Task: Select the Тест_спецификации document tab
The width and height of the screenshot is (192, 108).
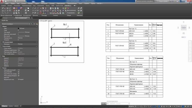Action: click(21, 18)
